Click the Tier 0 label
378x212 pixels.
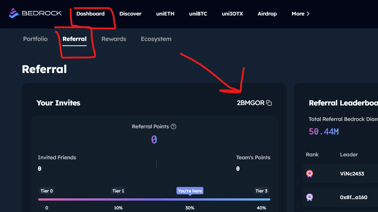point(47,191)
